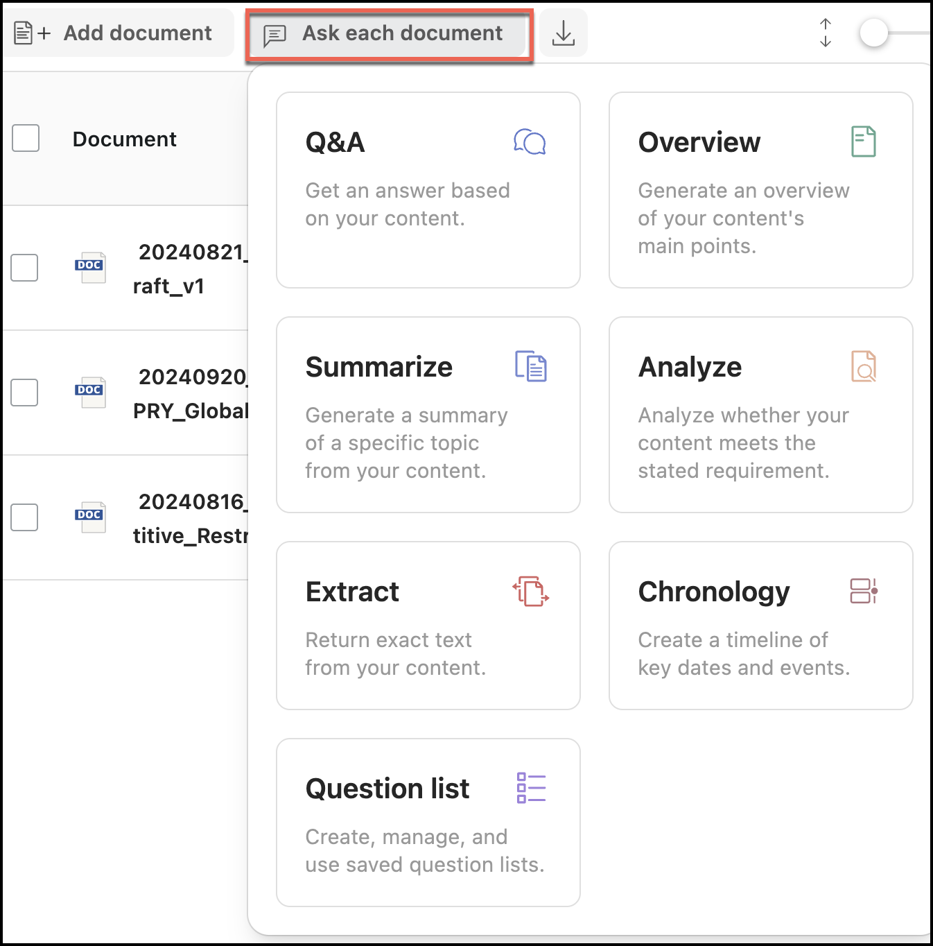Tick the checkbox for document 20240816
The height and width of the screenshot is (946, 933).
24,517
